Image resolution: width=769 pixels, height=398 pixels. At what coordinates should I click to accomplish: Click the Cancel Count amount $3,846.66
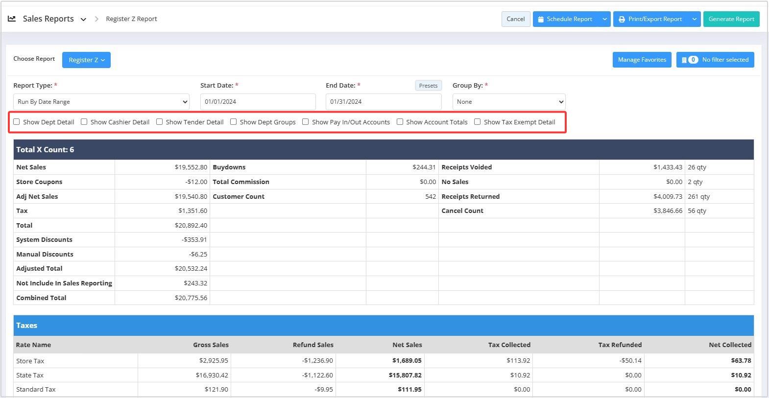pyautogui.click(x=668, y=211)
